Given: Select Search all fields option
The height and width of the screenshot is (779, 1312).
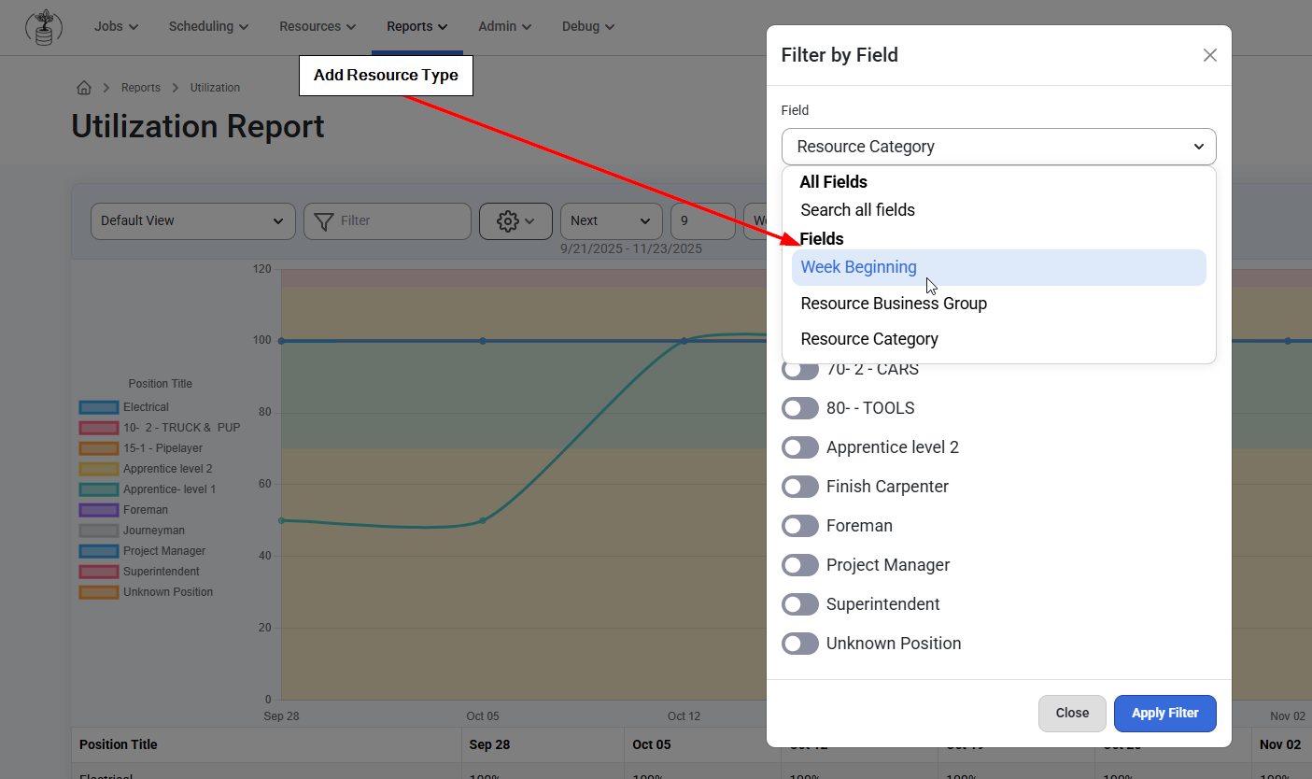Looking at the screenshot, I should [x=999, y=210].
